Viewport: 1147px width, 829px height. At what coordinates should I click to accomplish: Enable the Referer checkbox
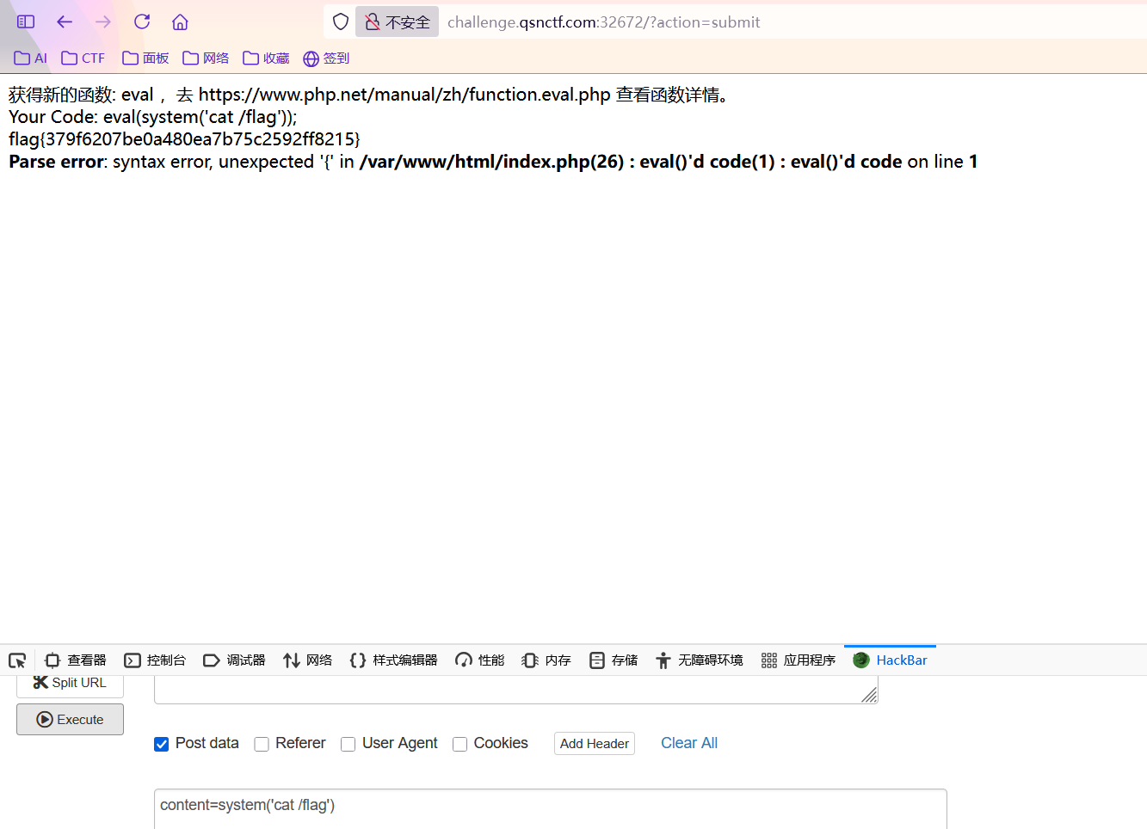(x=262, y=744)
